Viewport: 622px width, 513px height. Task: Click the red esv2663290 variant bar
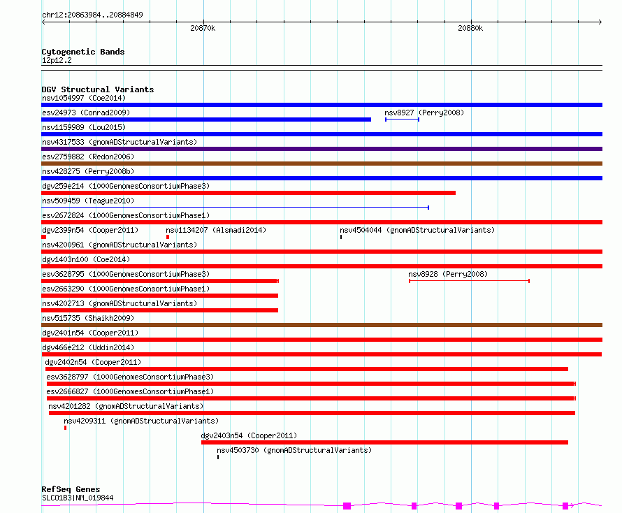160,296
